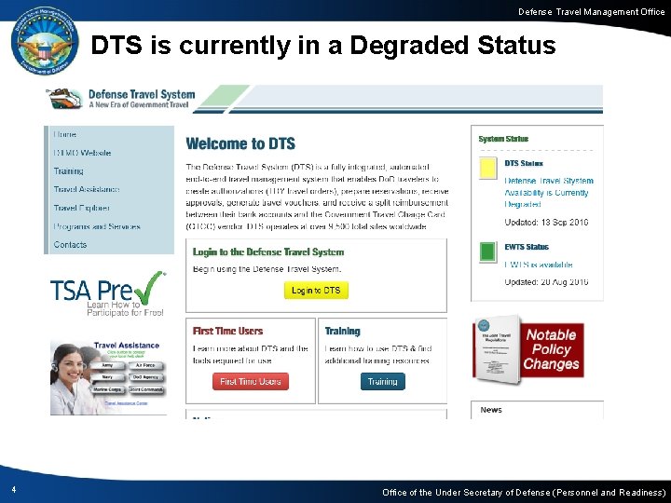Open the Travel Assistance Center link
671x503 pixels.
(126, 403)
